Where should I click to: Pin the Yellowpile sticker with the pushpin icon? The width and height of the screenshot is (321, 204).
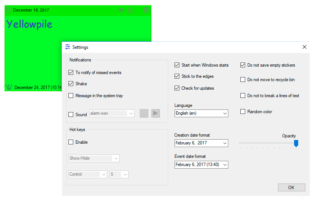tap(121, 10)
